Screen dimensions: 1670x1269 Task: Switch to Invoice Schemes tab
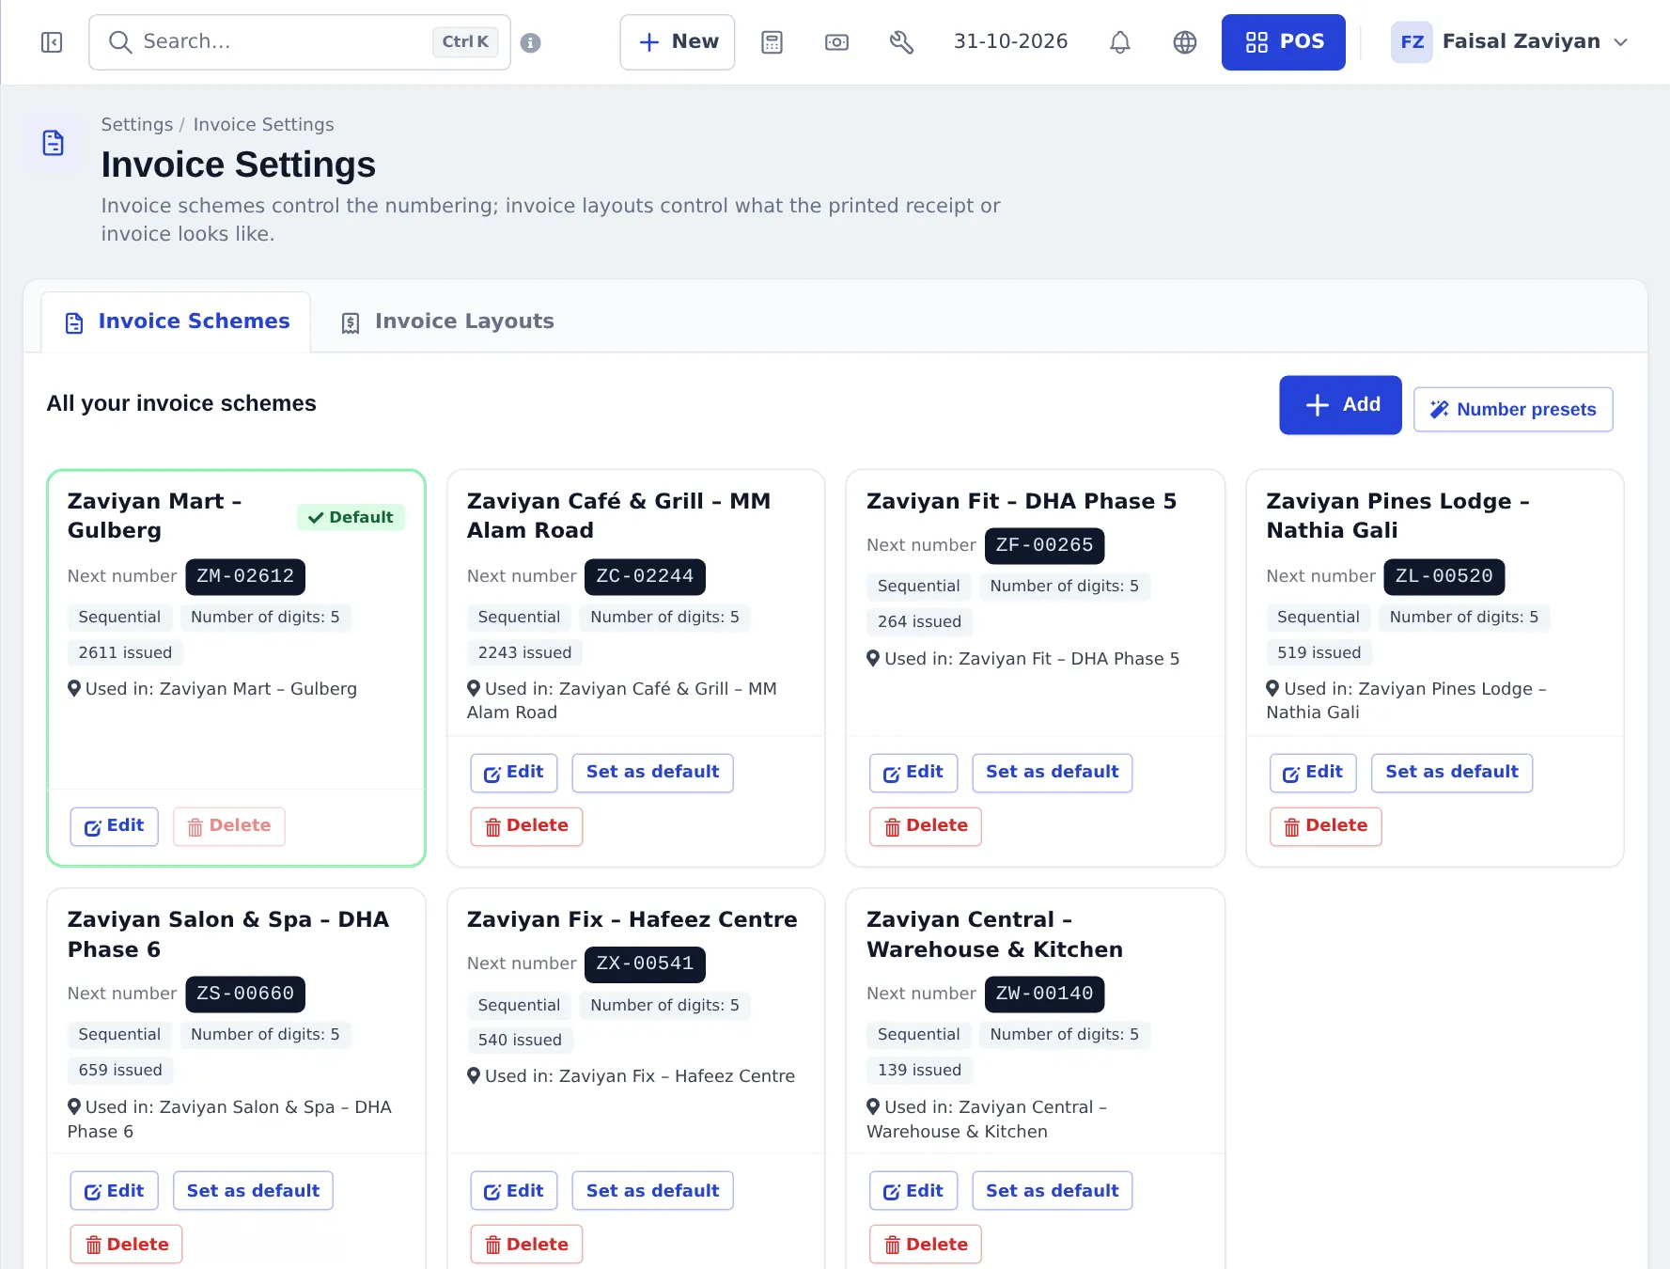[177, 321]
